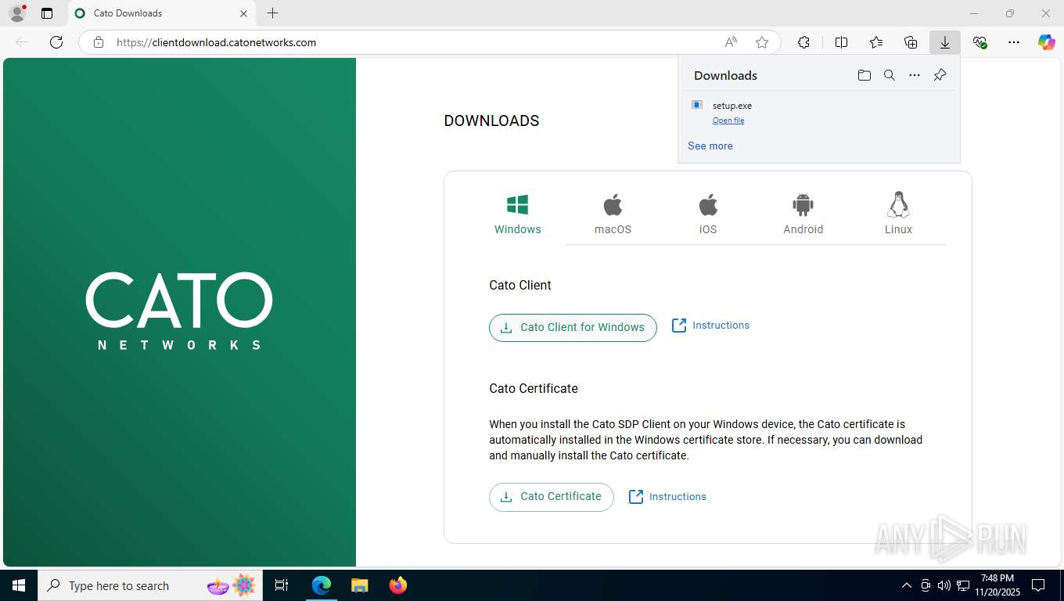
Task: Toggle Read aloud icon in address bar
Action: 731,42
